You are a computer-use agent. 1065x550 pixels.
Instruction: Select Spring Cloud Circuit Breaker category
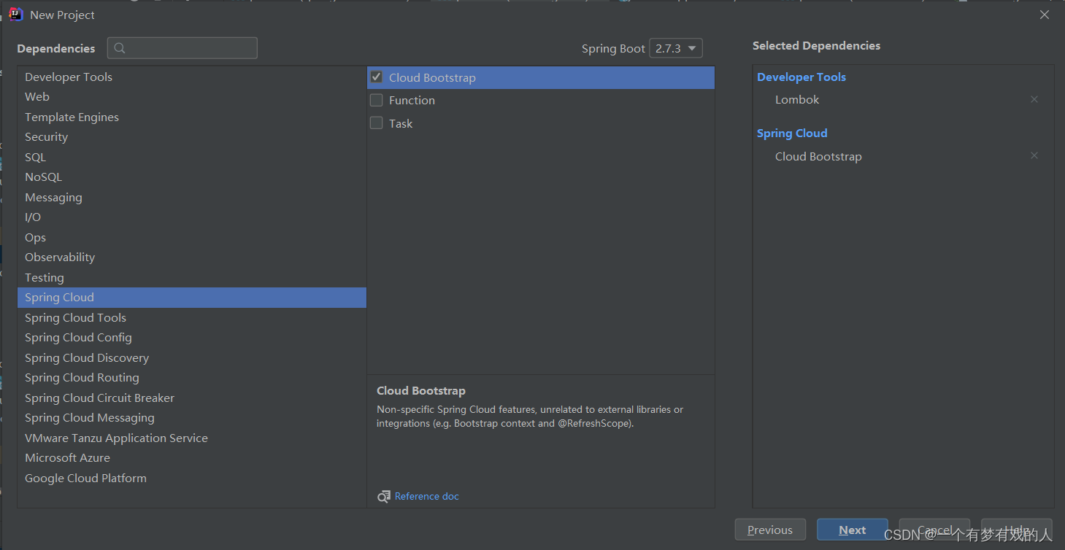pos(192,398)
